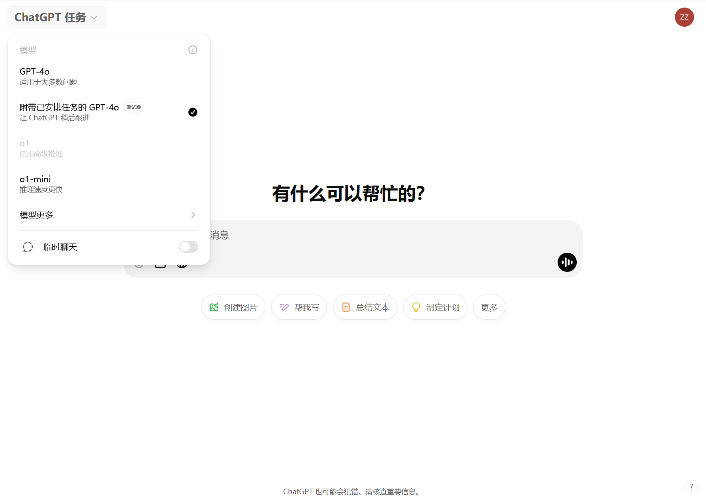Click the 让 ChatGPT 稍后跟进 description text
Screen dimensions: 706x501
[x=55, y=118]
